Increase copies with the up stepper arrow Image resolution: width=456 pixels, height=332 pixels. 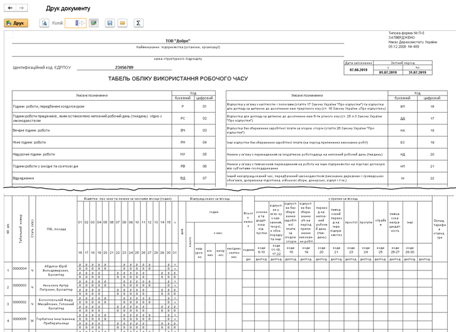click(82, 21)
